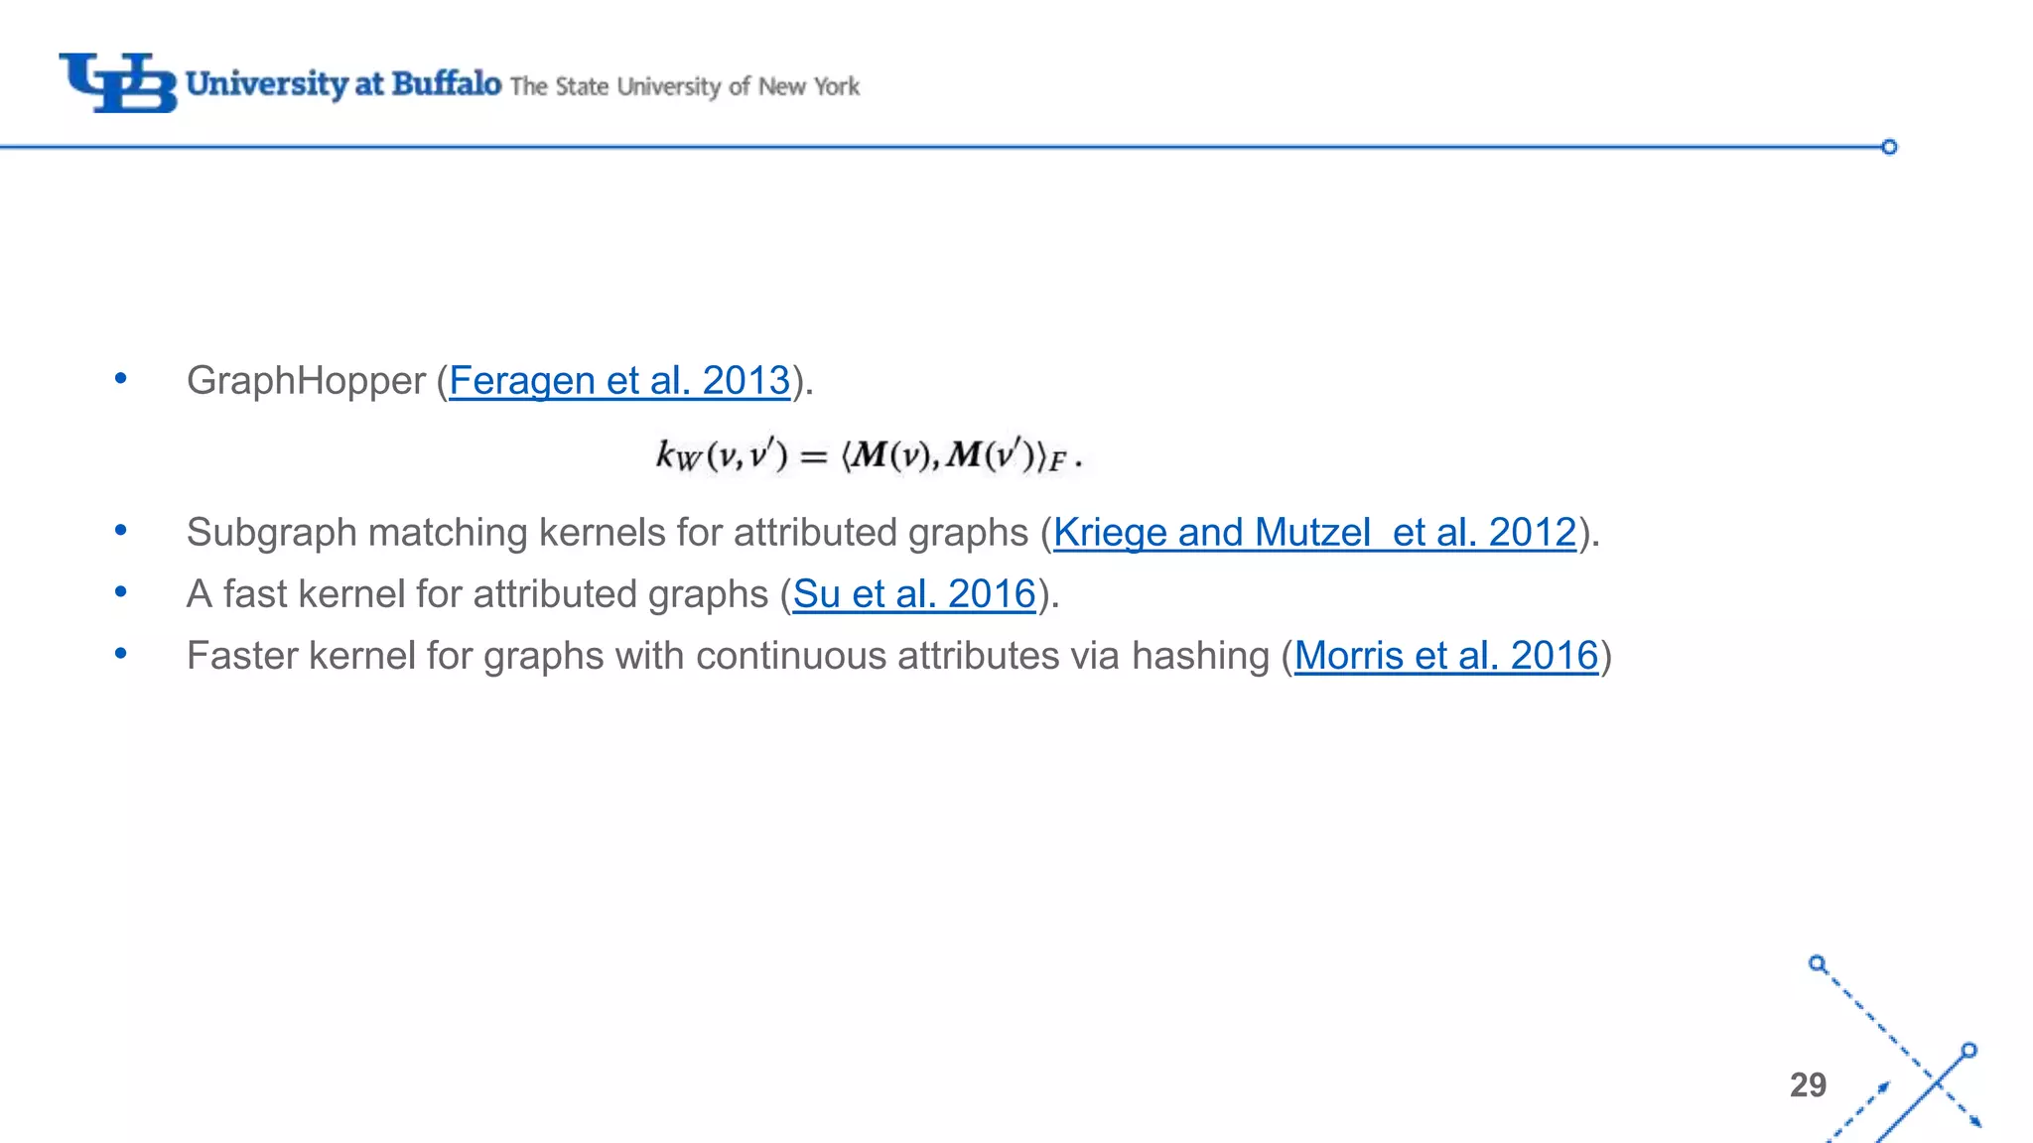This screenshot has height=1143, width=2033.
Task: Click the word GraphHopper
Action: tap(306, 381)
